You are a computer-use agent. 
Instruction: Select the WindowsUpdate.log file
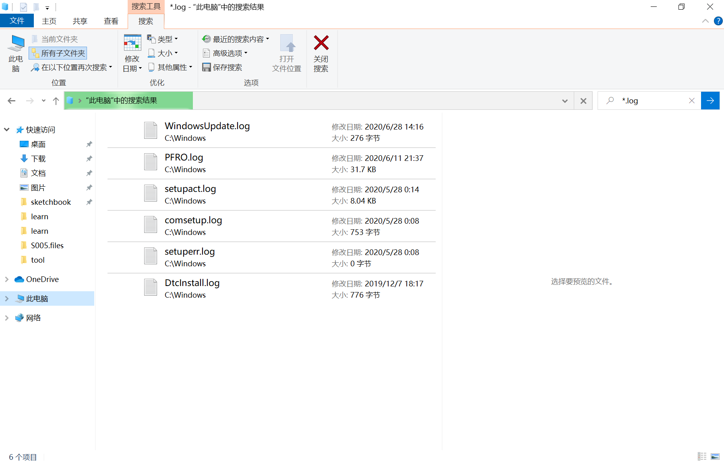coord(207,126)
